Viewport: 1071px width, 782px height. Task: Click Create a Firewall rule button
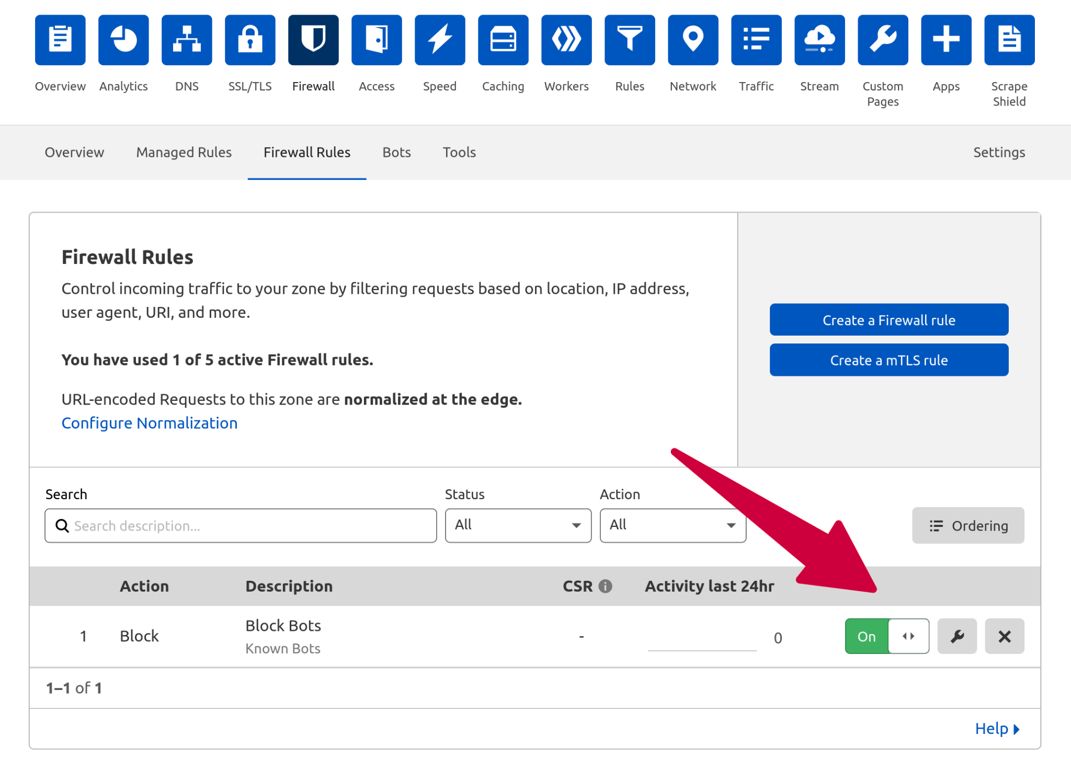pos(889,319)
